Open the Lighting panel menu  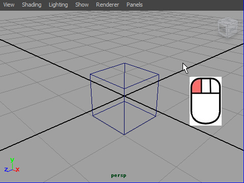[x=58, y=5]
